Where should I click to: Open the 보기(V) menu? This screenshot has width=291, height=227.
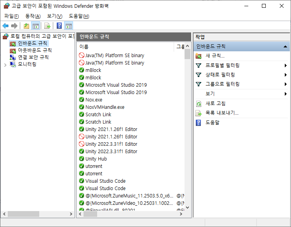[54, 16]
